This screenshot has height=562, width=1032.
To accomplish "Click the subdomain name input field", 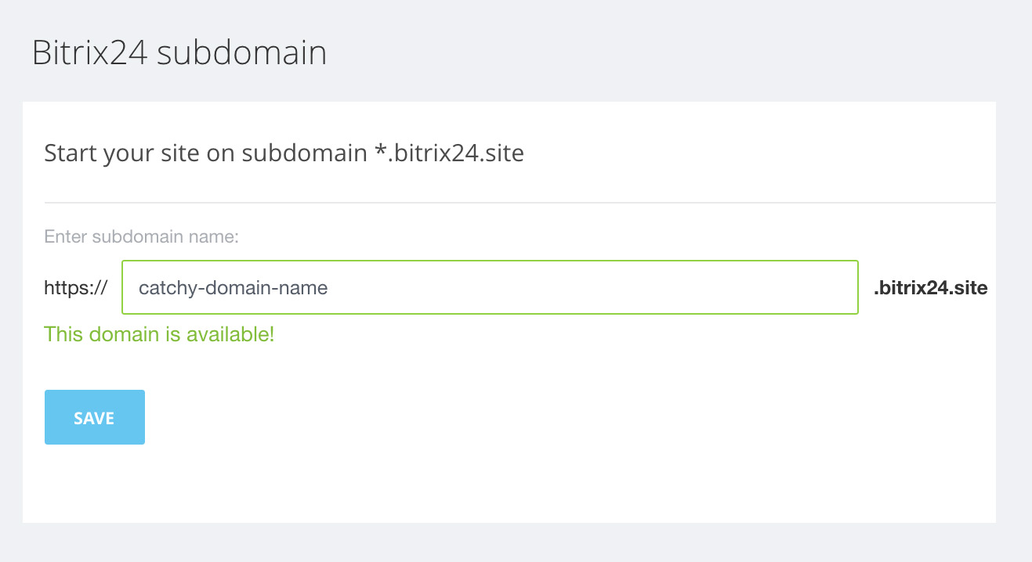I will [x=490, y=287].
